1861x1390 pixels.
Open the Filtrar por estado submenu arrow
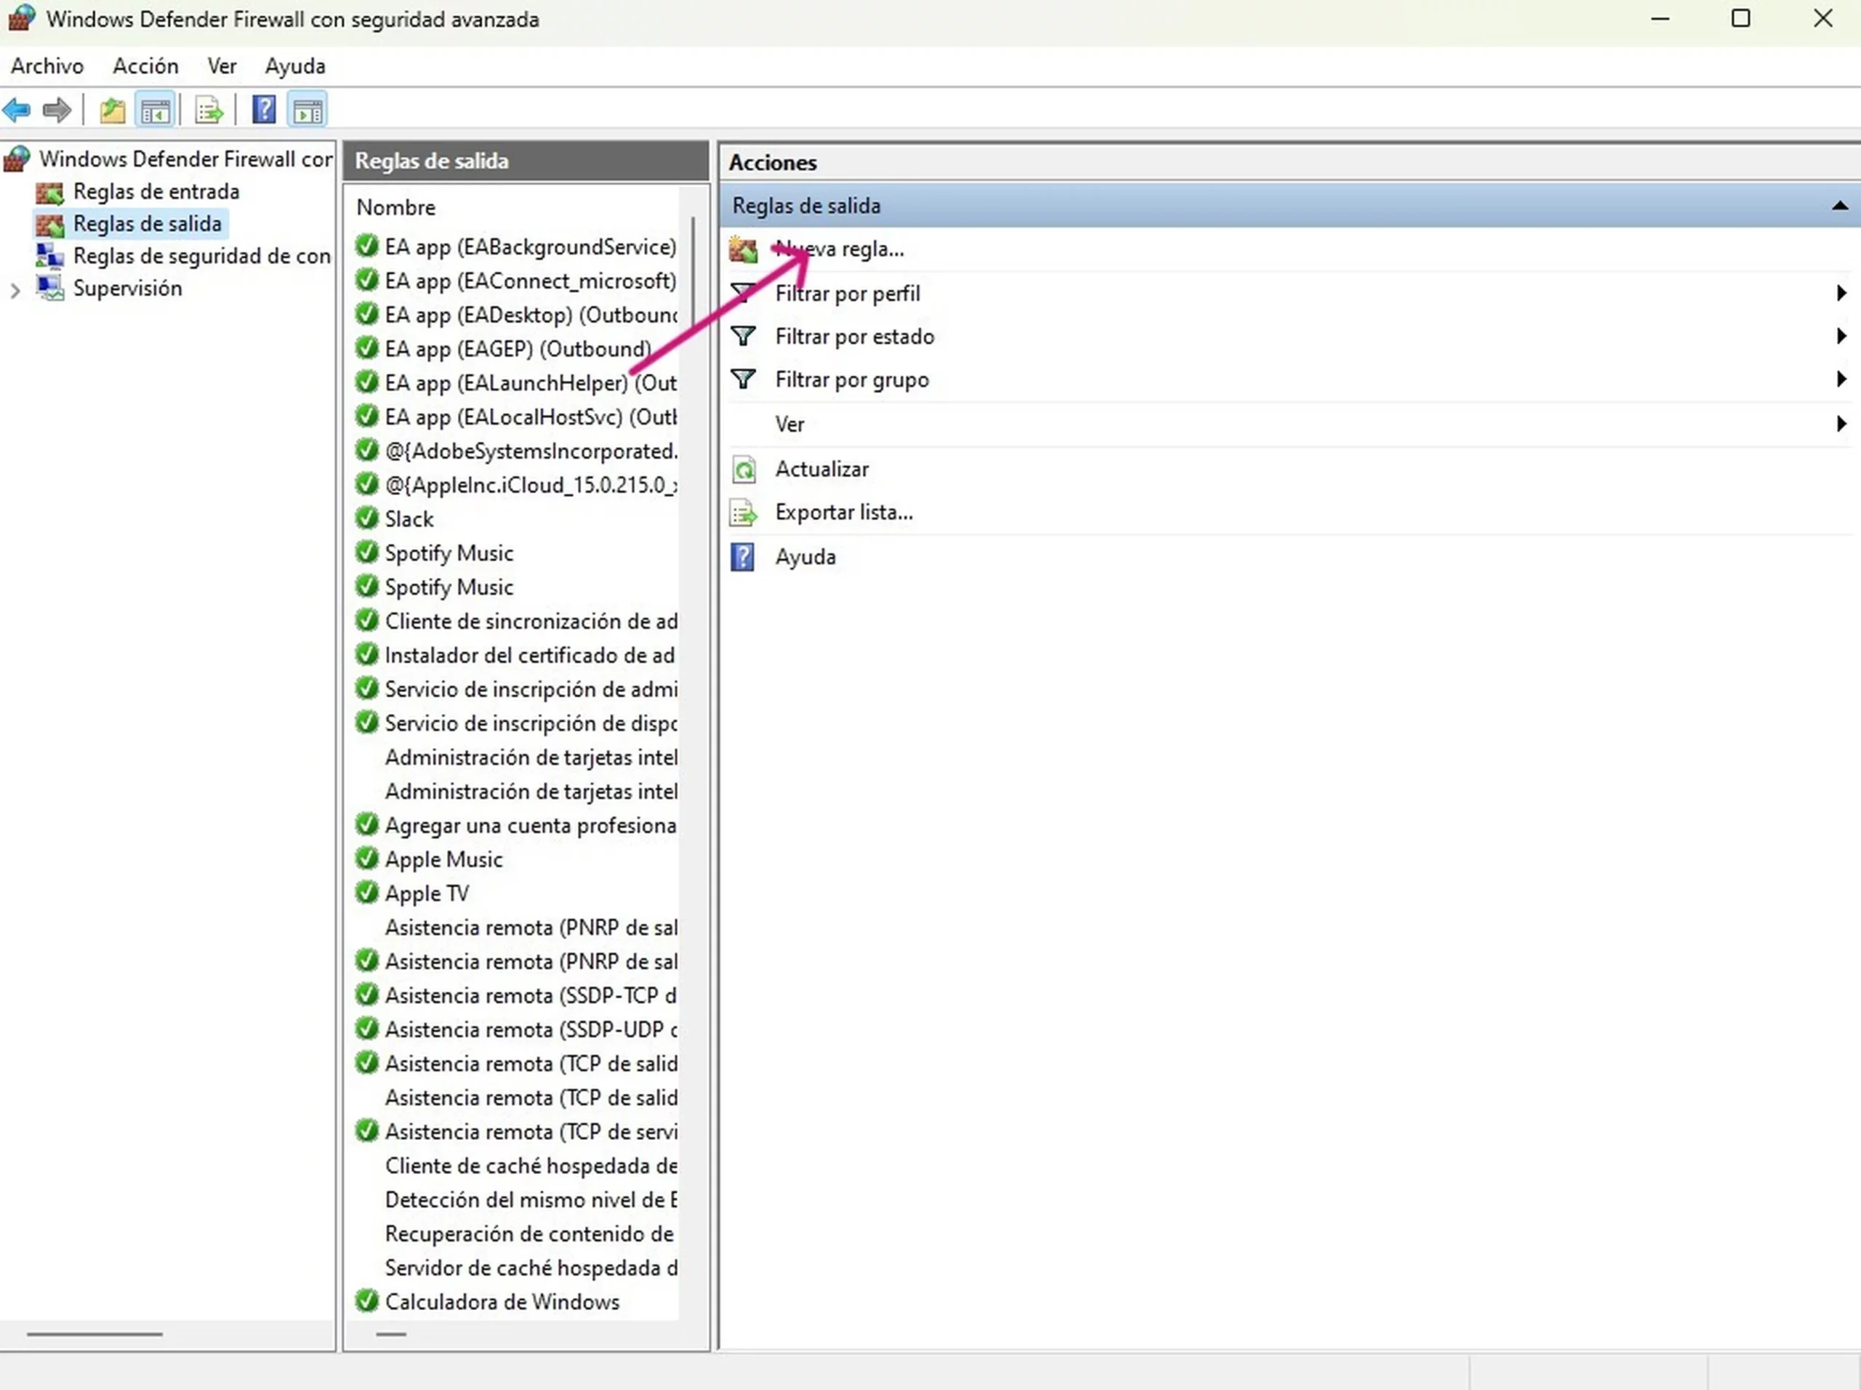point(1841,336)
